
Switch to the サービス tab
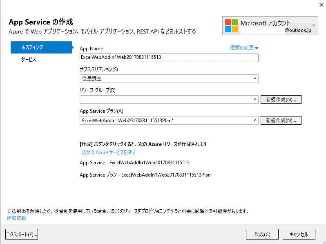[x=29, y=60]
